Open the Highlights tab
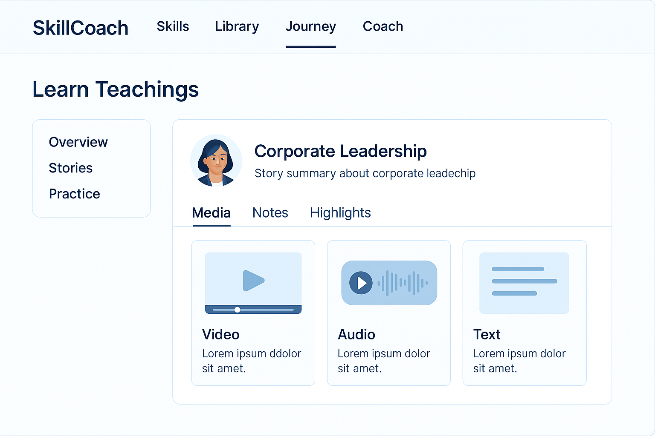 (x=340, y=212)
